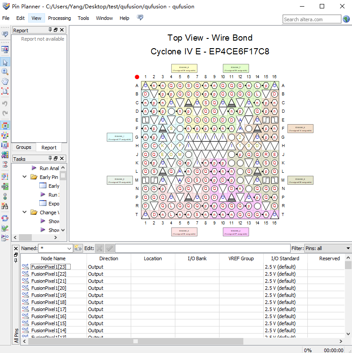Sort by I/O Standard column header
Viewport: 352px width, 353px height.
(x=285, y=258)
